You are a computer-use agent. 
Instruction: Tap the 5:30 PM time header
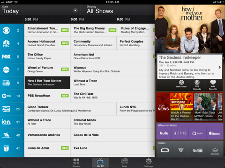[31, 20]
